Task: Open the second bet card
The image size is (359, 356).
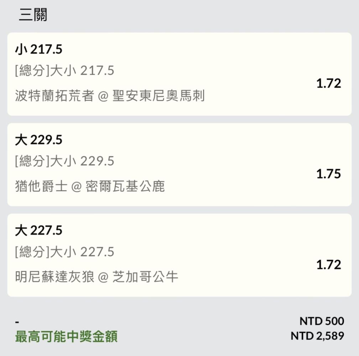Action: point(179,164)
